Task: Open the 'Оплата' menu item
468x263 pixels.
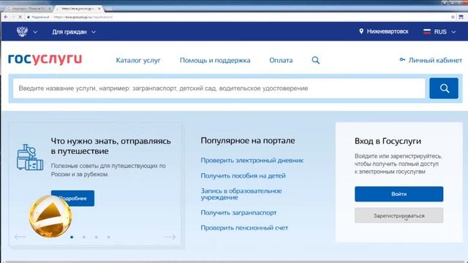Action: (281, 60)
